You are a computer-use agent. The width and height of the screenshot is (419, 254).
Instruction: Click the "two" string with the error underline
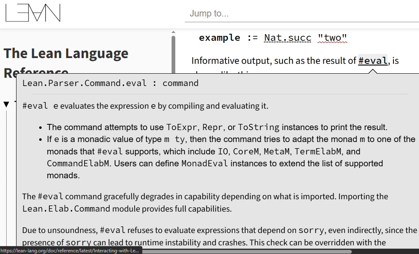point(332,38)
